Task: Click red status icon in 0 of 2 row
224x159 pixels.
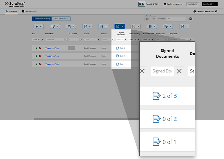Action: [40, 56]
